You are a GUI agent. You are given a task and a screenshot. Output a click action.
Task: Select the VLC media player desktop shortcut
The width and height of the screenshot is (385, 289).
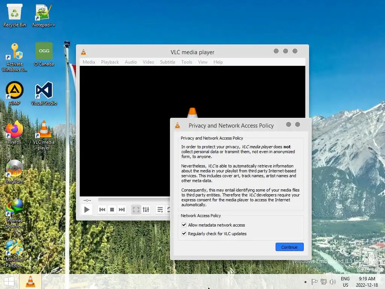click(44, 135)
